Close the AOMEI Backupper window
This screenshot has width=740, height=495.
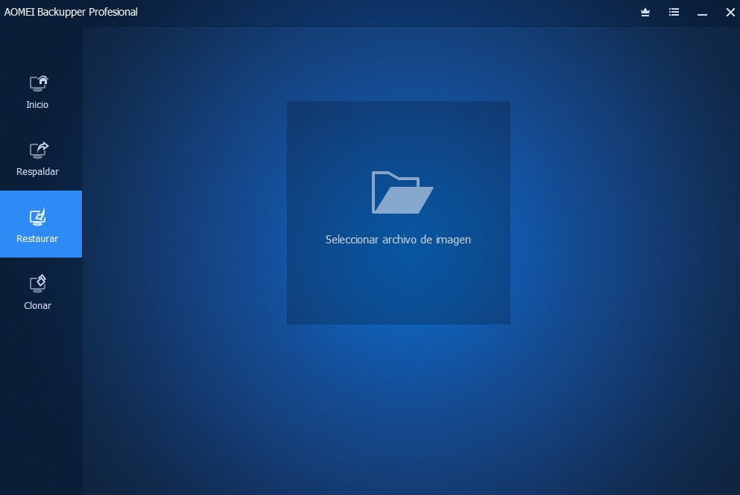tap(730, 12)
